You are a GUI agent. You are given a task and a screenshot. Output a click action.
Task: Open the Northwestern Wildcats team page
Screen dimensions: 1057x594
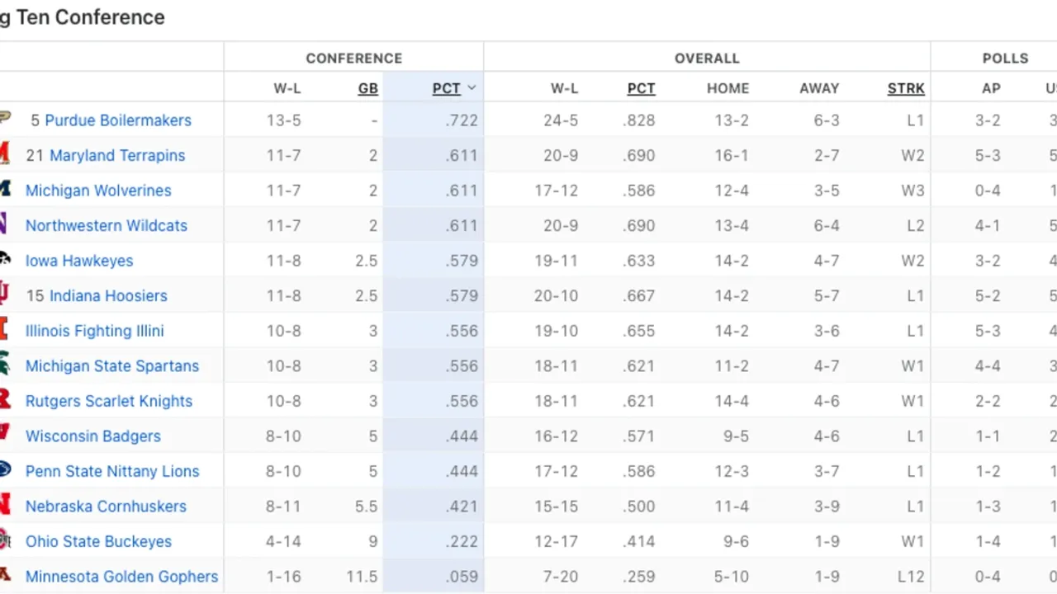point(106,225)
